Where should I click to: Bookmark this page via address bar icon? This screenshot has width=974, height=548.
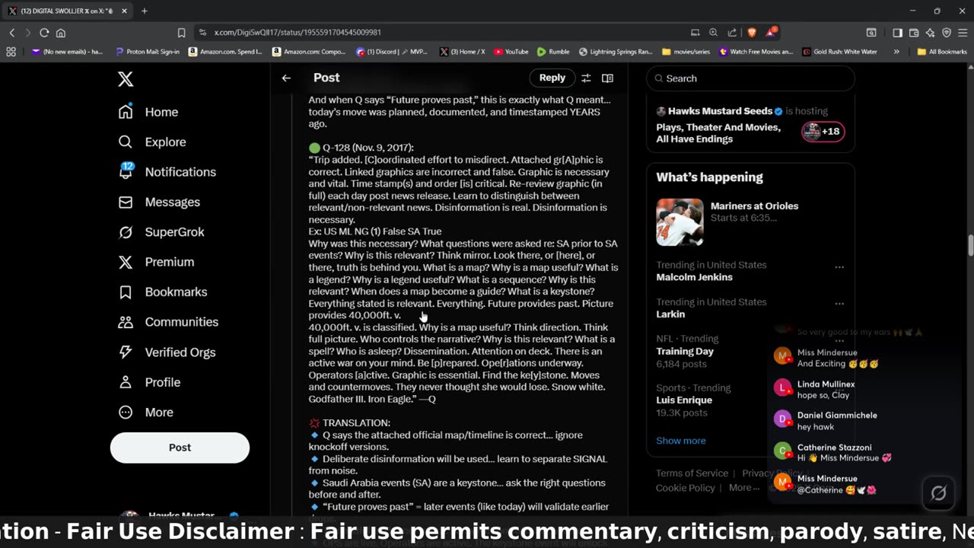[x=181, y=33]
